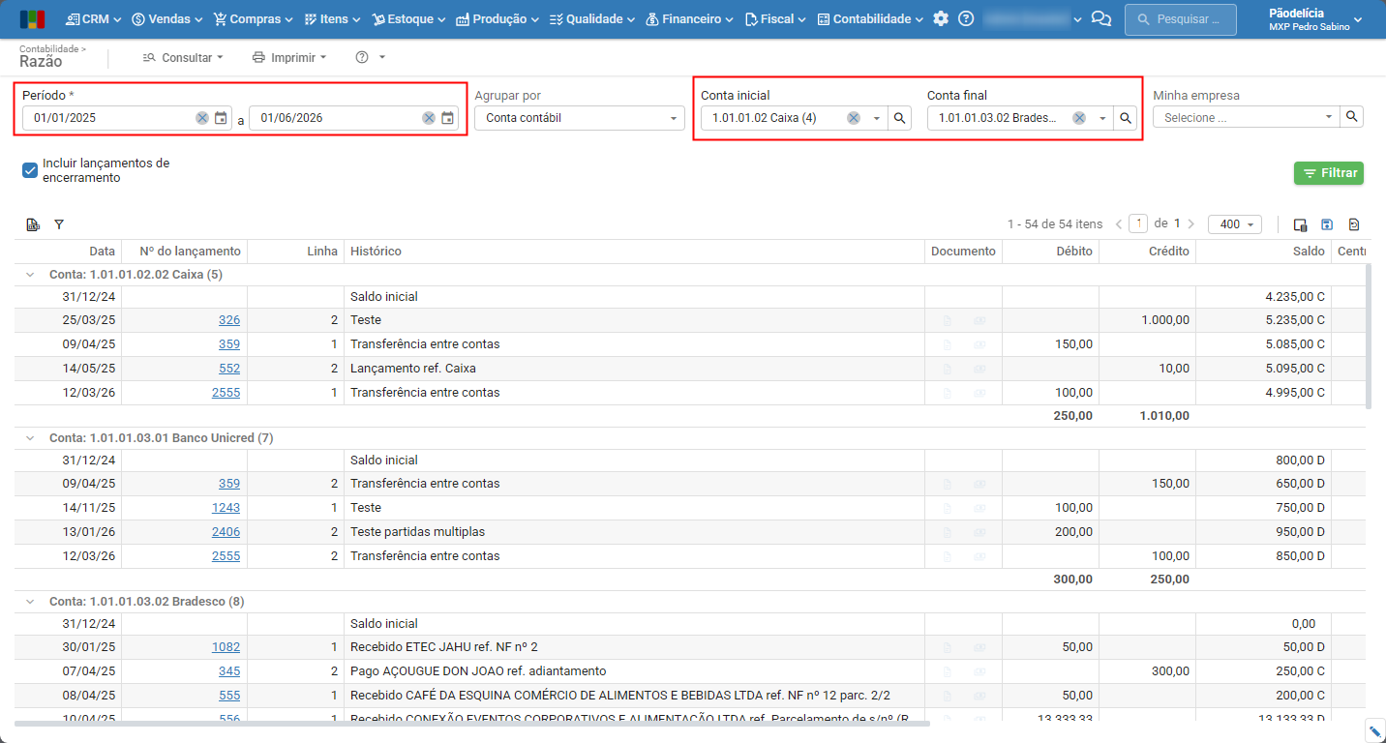The image size is (1386, 743).
Task: Clear the 01/06/2026 end date
Action: tap(428, 118)
